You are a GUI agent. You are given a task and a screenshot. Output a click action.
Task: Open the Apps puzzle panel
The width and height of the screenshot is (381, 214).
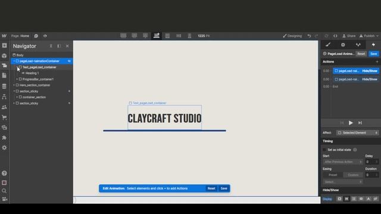(4, 137)
